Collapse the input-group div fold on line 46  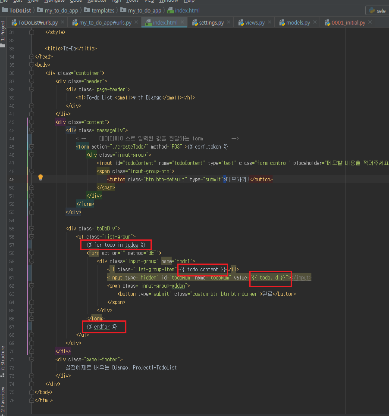point(31,155)
